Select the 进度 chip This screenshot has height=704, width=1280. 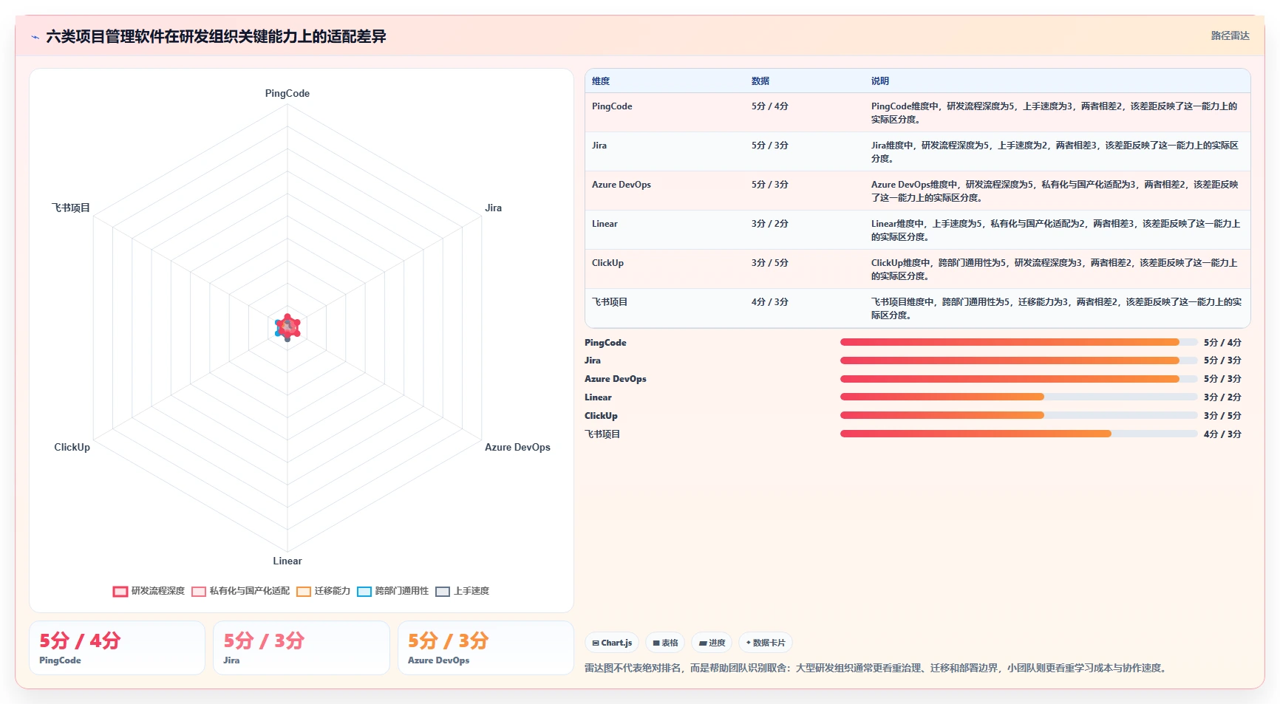click(x=712, y=643)
